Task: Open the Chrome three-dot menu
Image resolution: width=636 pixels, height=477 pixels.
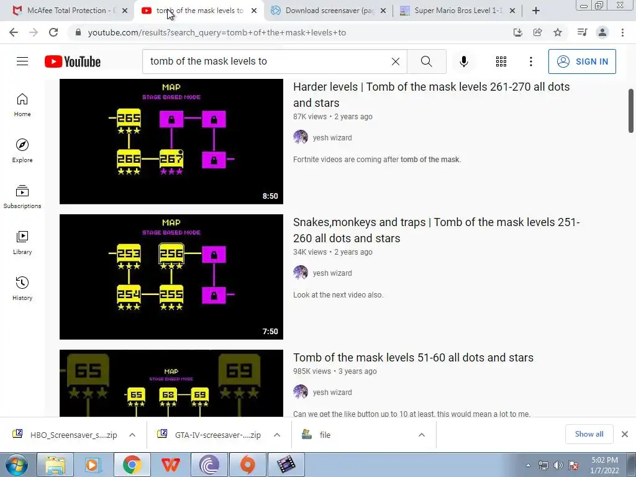Action: 622,32
